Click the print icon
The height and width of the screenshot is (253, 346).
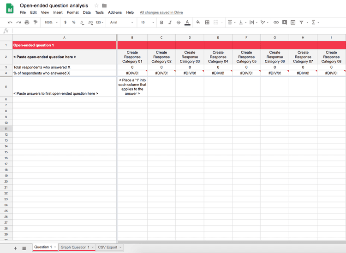click(27, 23)
